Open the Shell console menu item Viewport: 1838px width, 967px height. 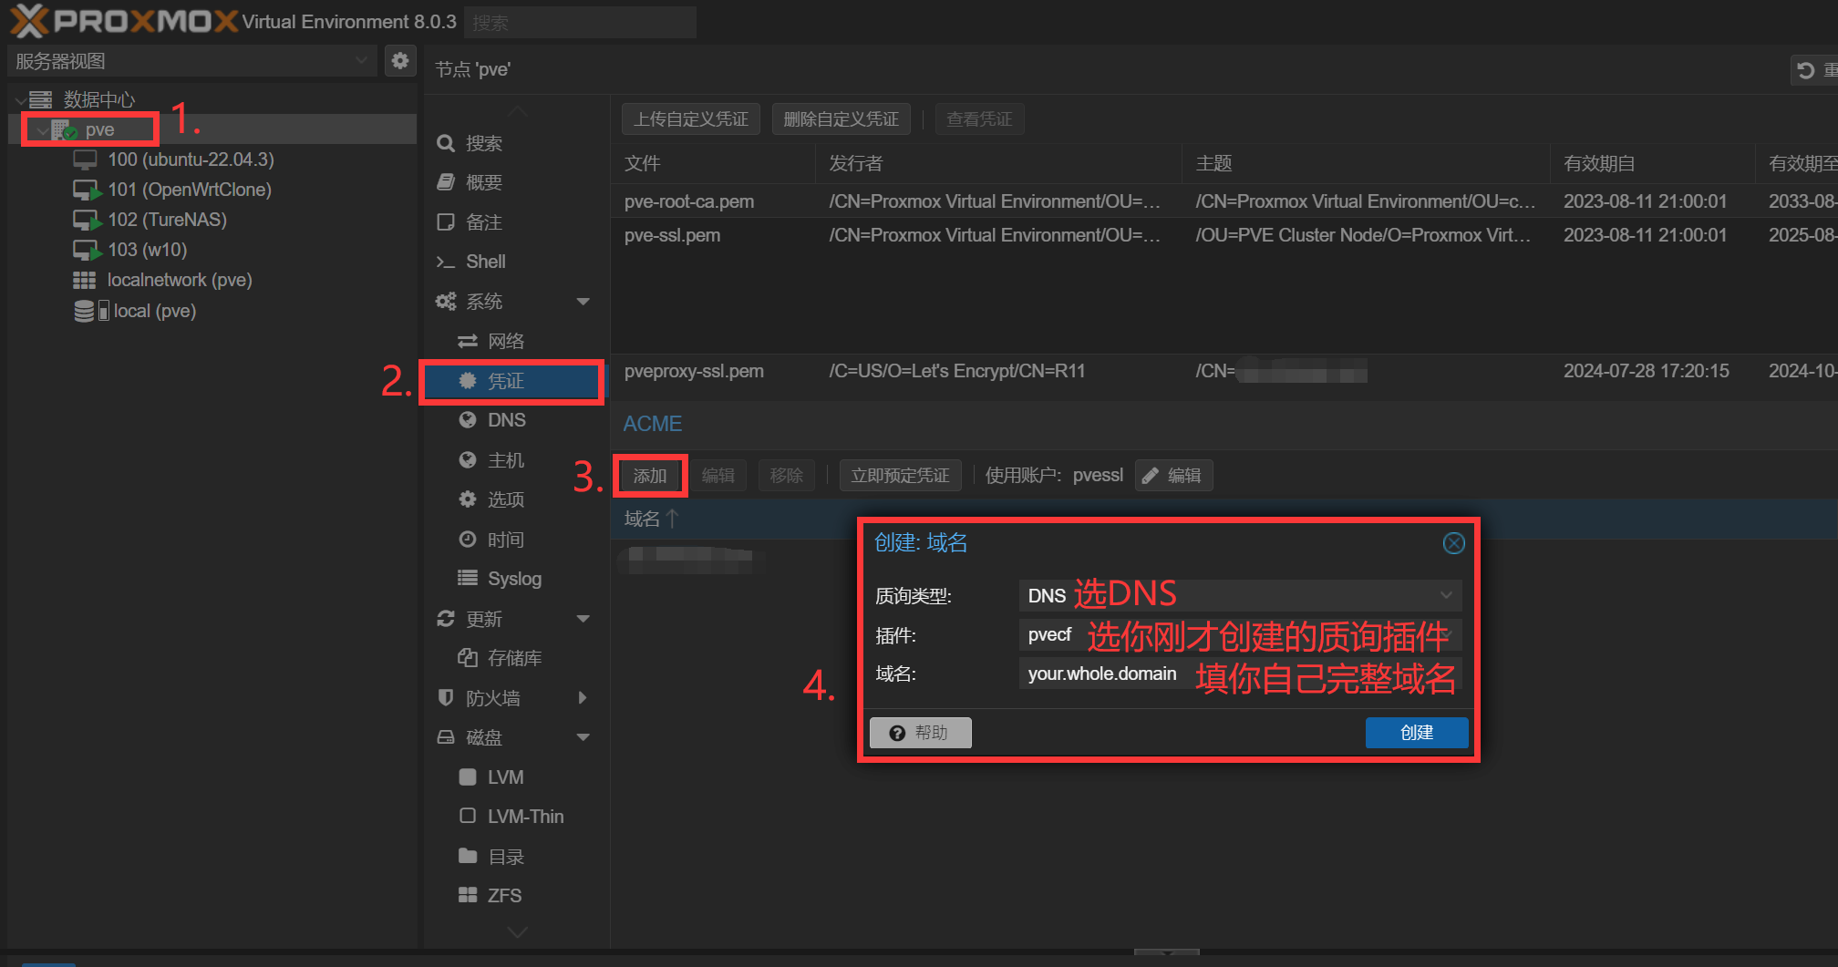tap(485, 262)
